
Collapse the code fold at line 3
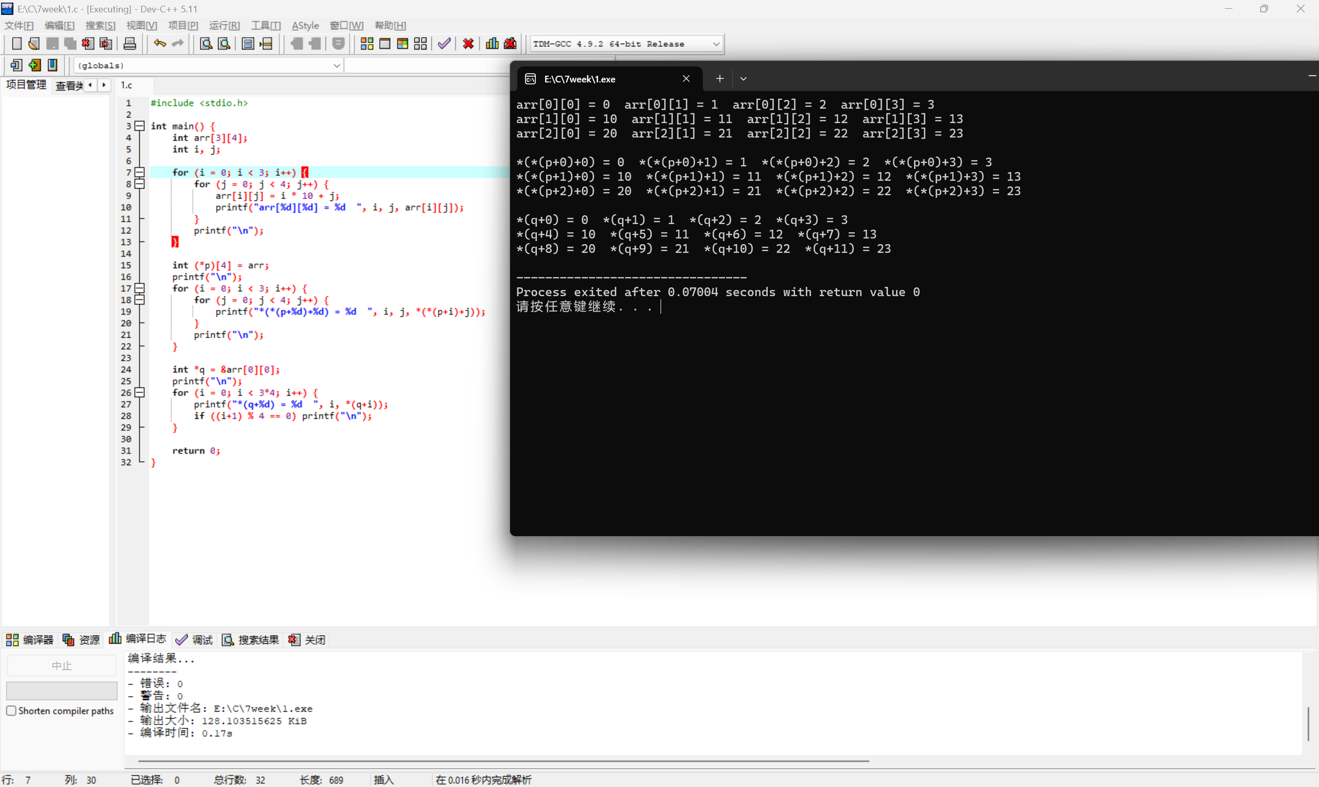140,126
